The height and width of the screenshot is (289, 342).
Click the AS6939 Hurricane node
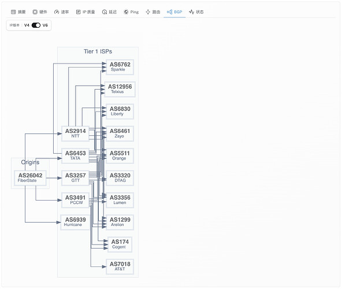[75, 222]
